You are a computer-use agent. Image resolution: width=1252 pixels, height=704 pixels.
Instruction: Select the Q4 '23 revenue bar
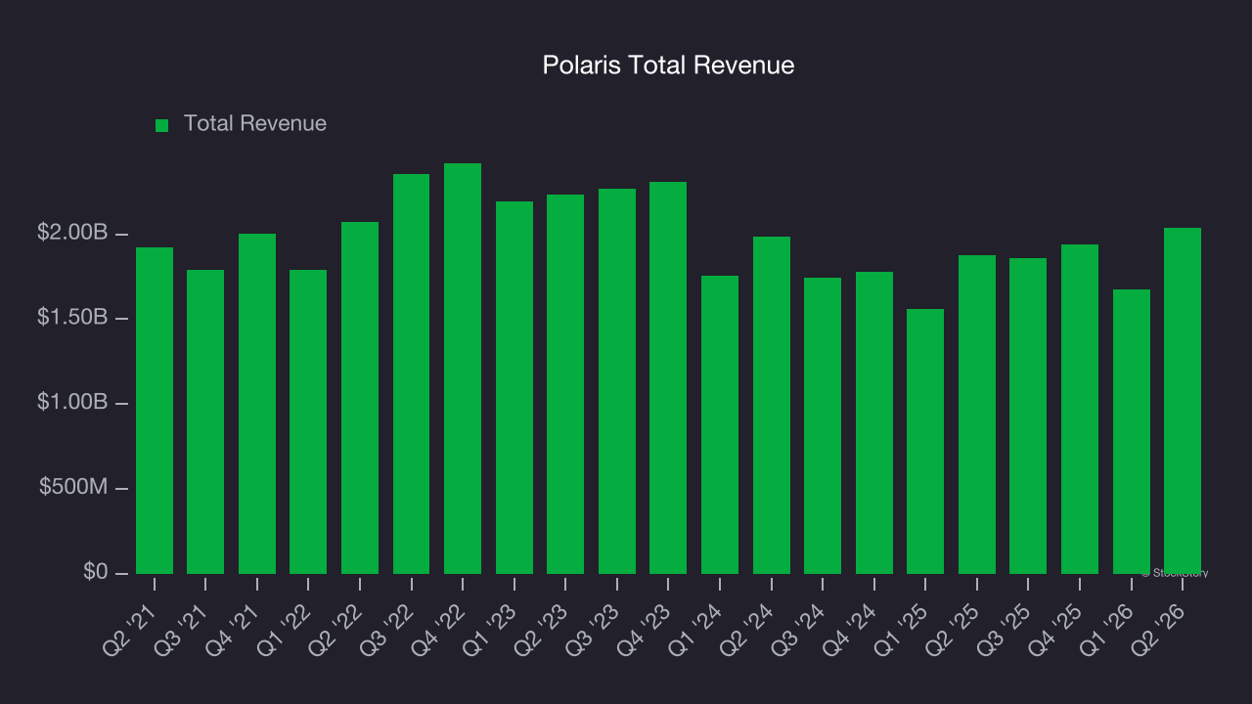tap(668, 377)
